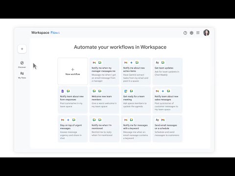
Task: Open 'Notify me about new action items' template
Action: (136, 71)
